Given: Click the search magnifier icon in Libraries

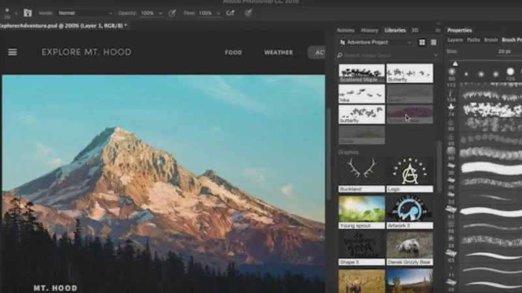Looking at the screenshot, I should [x=341, y=55].
